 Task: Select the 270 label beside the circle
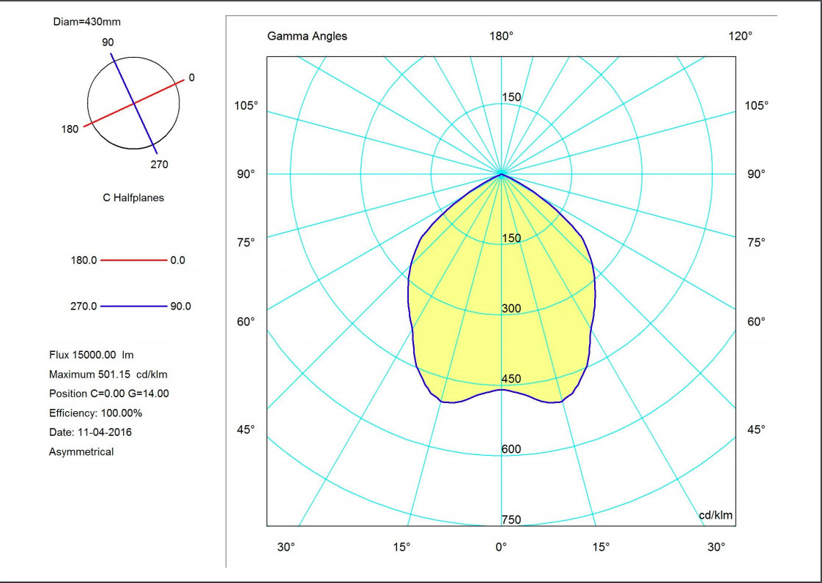click(x=159, y=165)
